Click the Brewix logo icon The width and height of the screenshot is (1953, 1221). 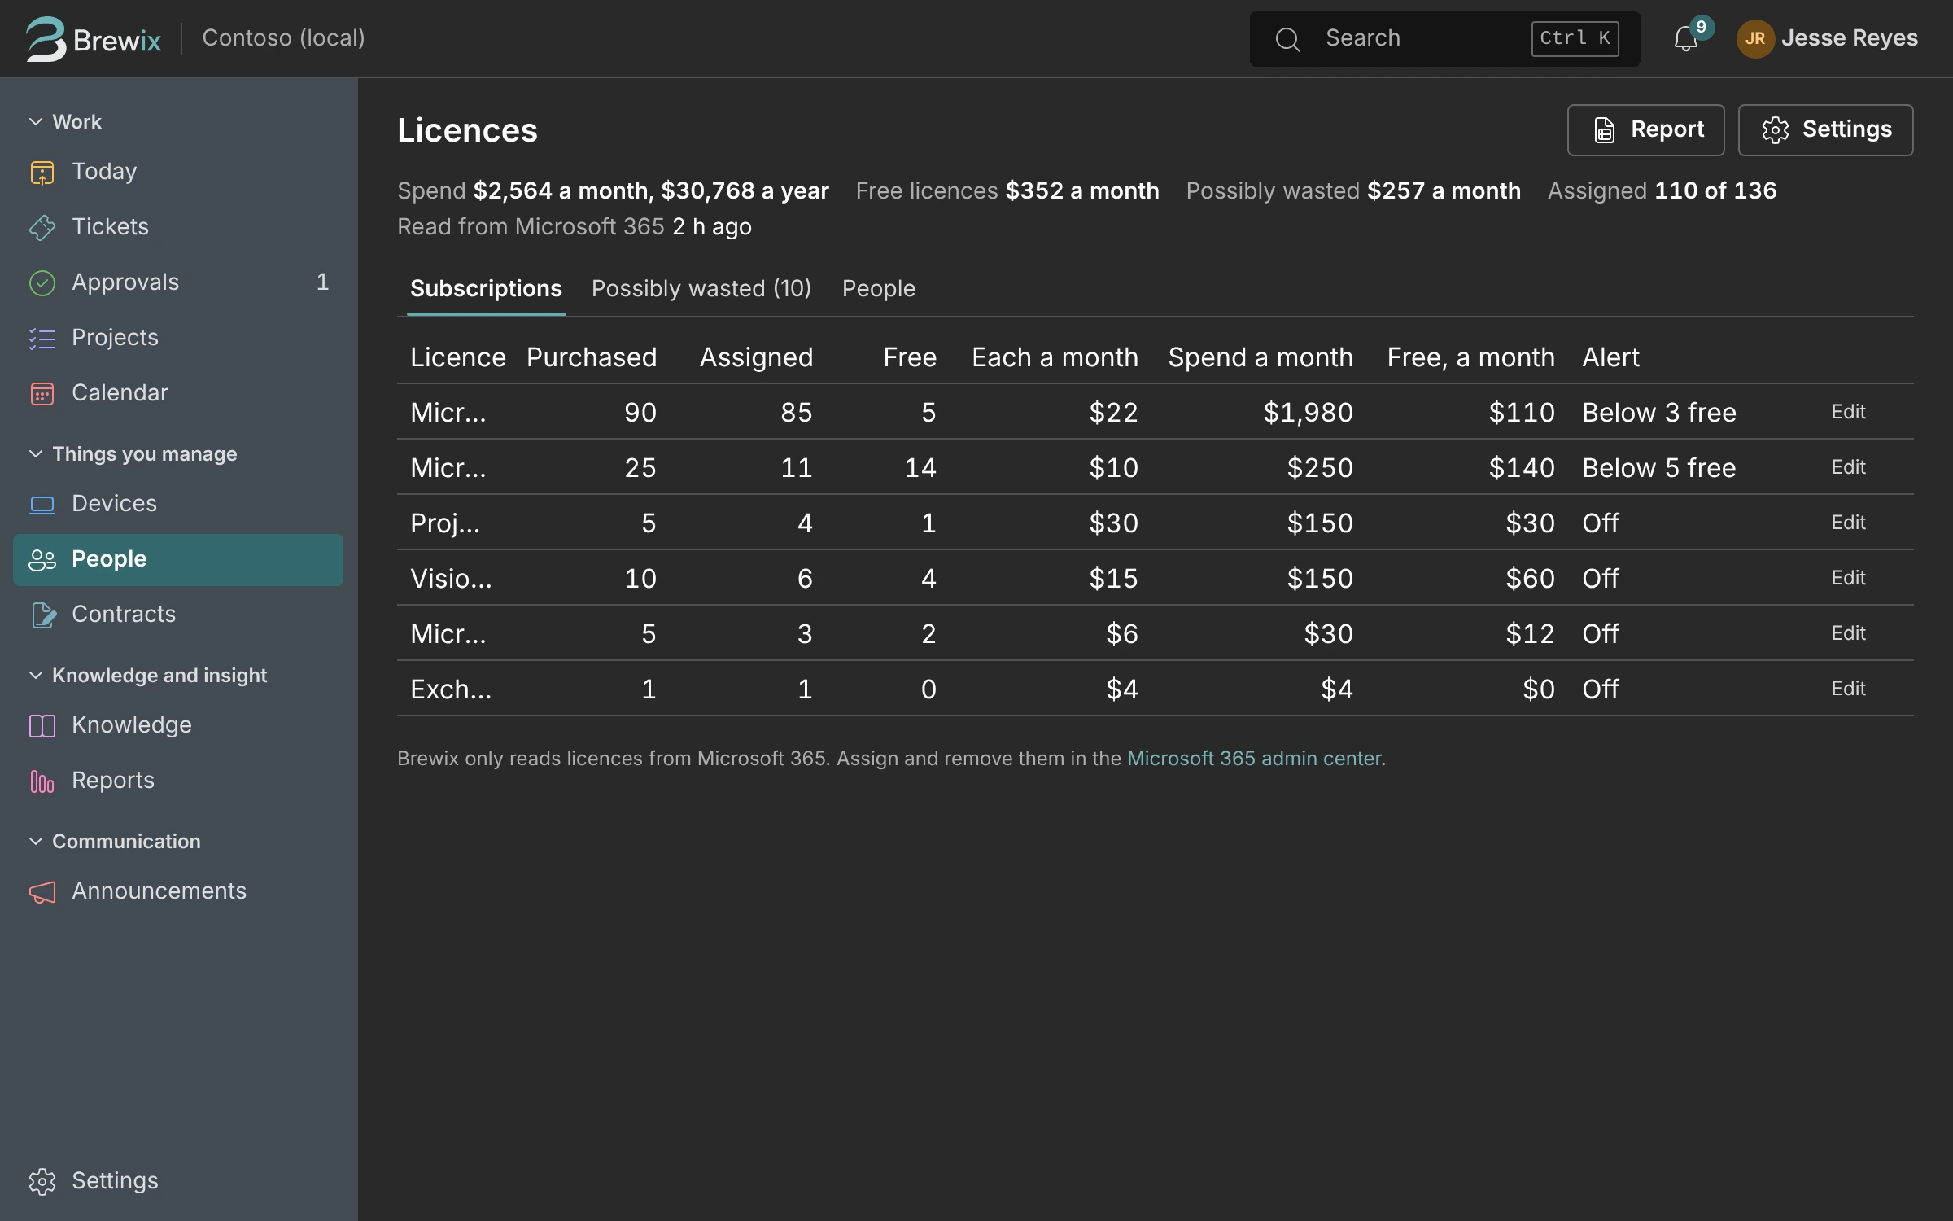(x=46, y=38)
